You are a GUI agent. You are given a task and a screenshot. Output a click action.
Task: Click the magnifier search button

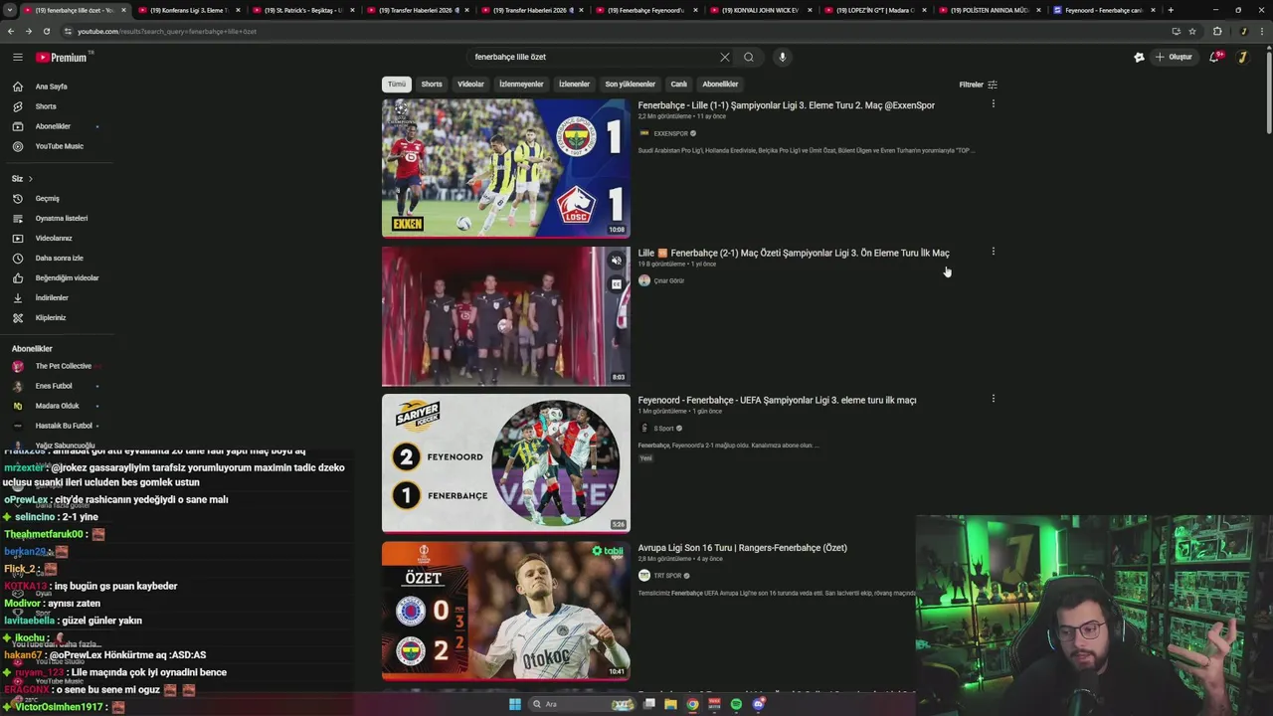tap(749, 57)
